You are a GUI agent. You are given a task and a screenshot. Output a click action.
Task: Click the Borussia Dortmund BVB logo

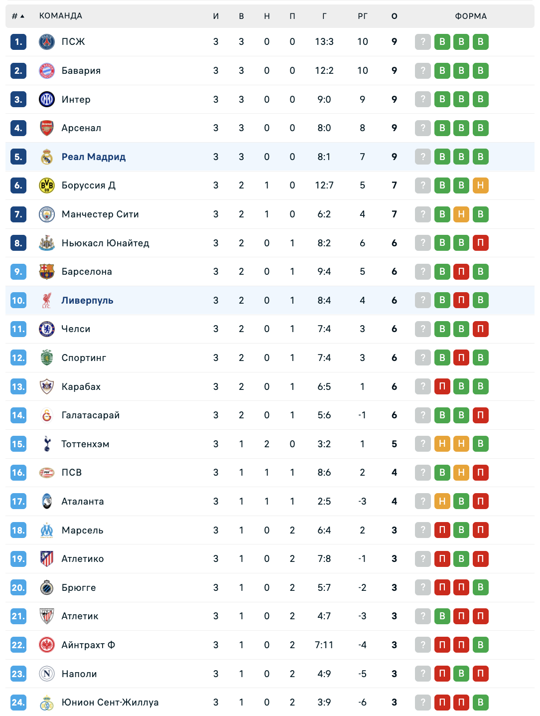pyautogui.click(x=47, y=185)
